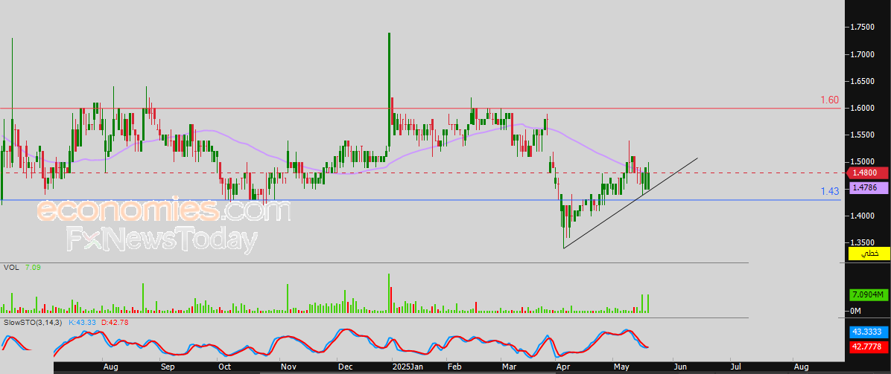The image size is (891, 374).
Task: Click the May month on time axis
Action: click(x=621, y=368)
